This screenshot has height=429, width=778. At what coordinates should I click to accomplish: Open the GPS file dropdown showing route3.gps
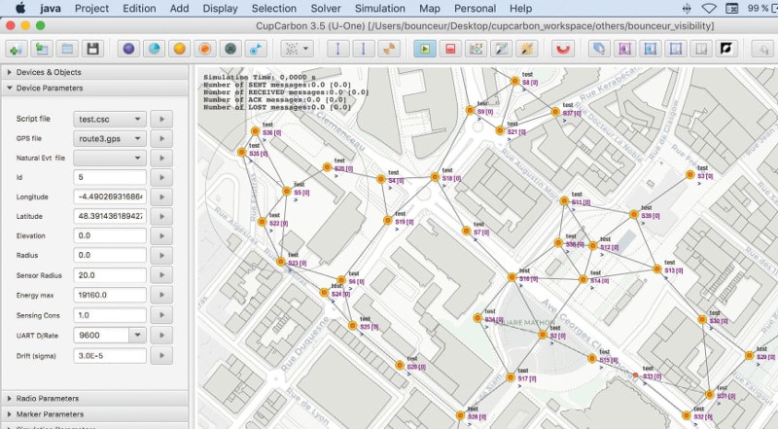110,138
